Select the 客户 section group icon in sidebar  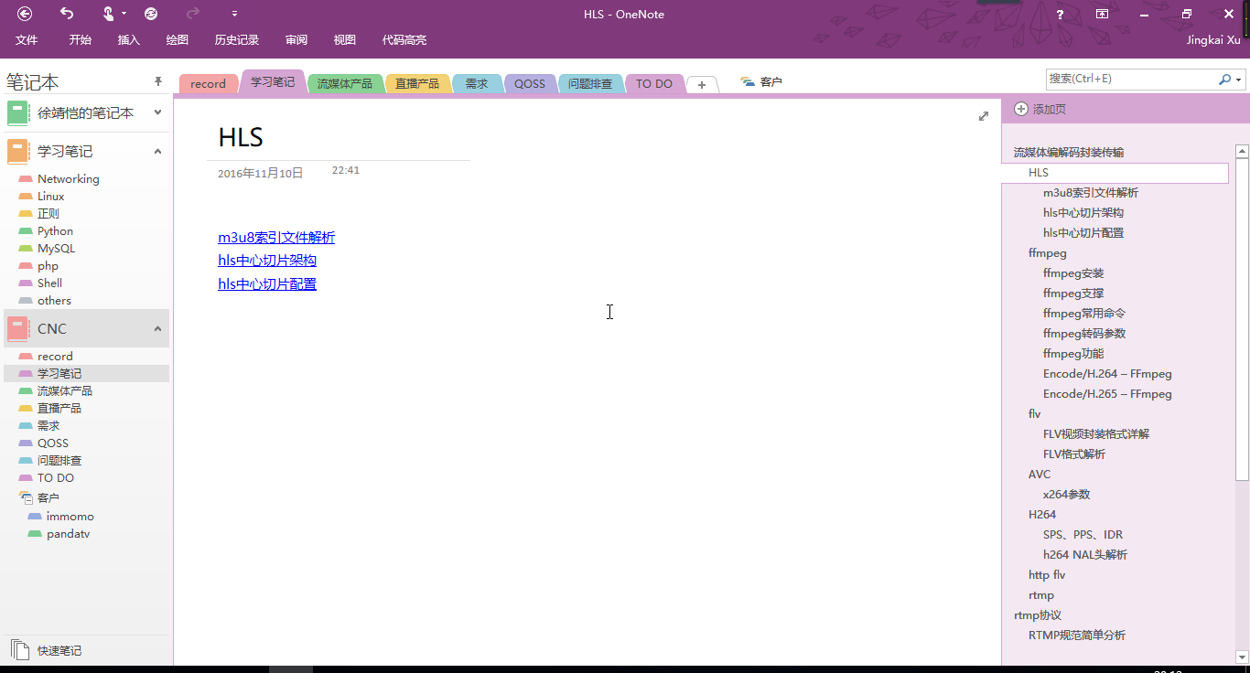point(26,498)
